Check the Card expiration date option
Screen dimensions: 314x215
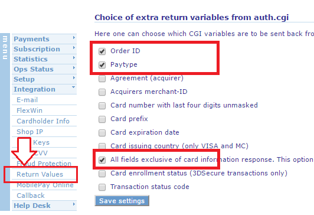click(102, 133)
